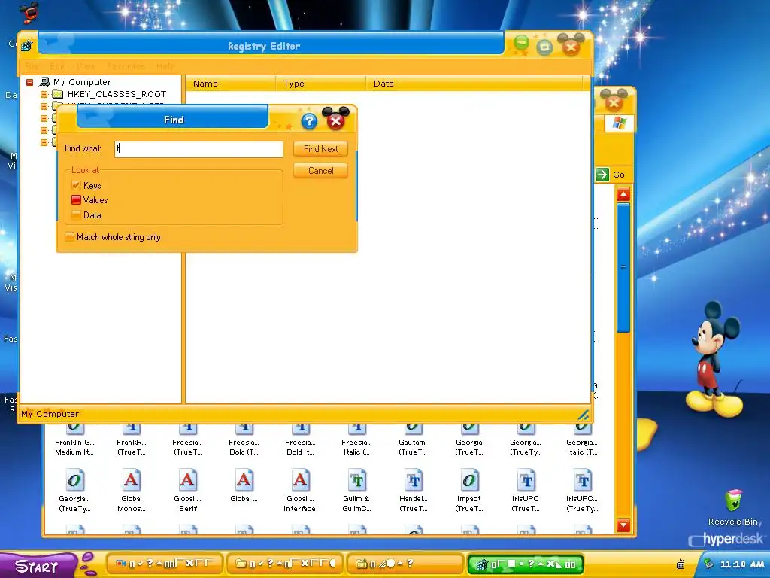Click the Freesia... Italic font label
This screenshot has height=578, width=770.
(x=357, y=447)
